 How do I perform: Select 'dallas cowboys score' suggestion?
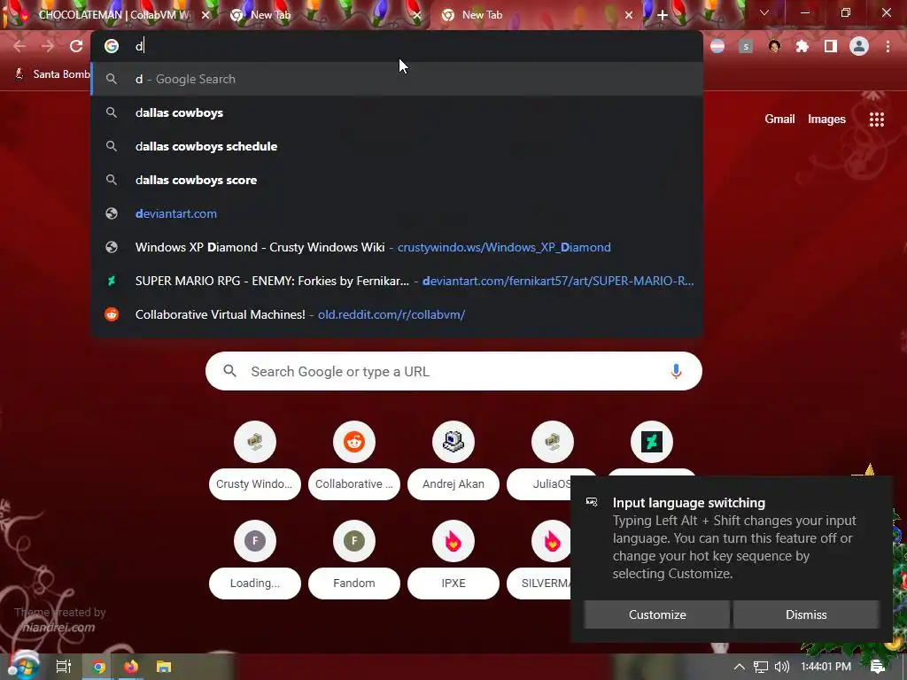point(397,180)
